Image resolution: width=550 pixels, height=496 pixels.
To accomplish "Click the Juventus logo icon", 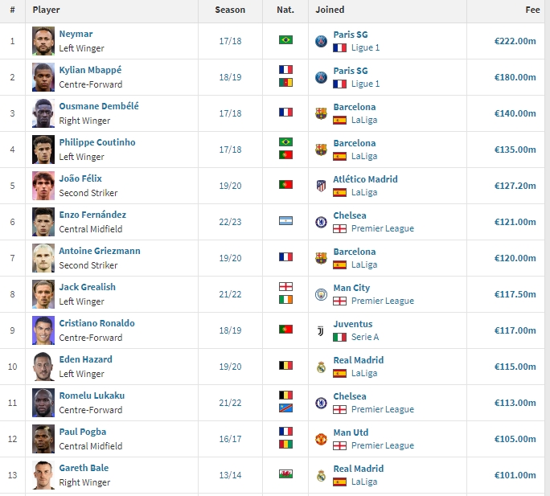I will tap(321, 330).
